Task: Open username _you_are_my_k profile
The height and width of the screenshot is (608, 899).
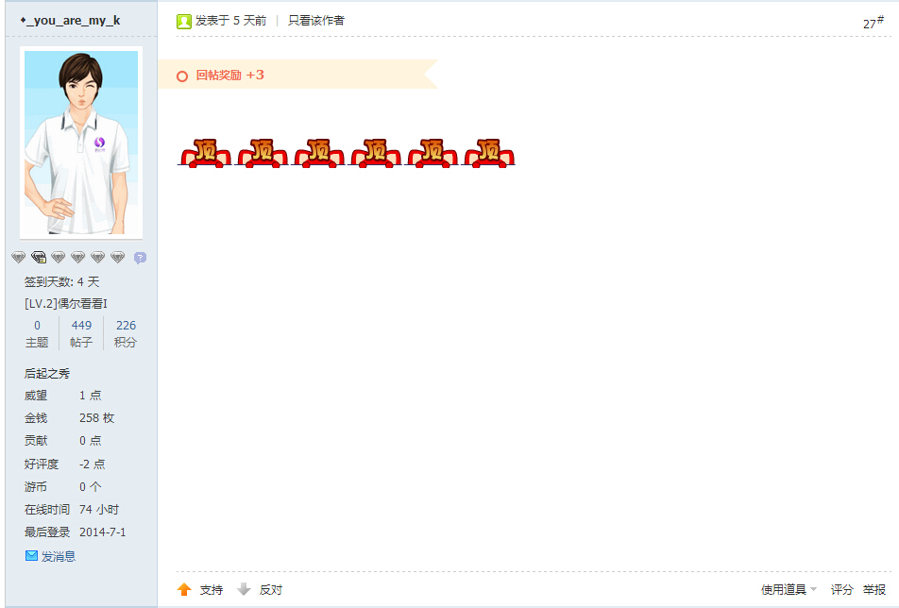Action: [70, 21]
